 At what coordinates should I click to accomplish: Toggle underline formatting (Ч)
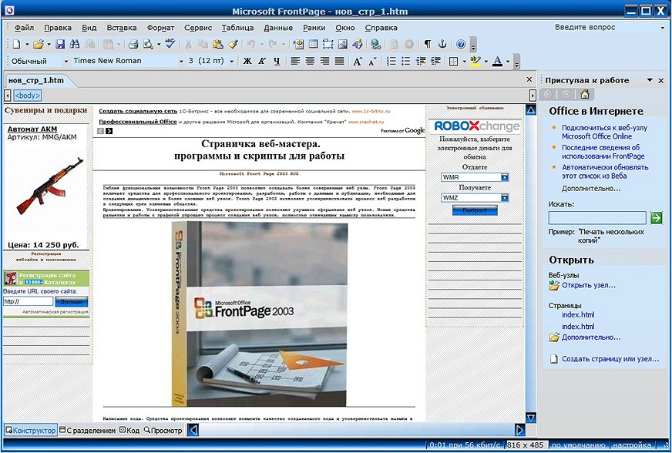pyautogui.click(x=277, y=62)
